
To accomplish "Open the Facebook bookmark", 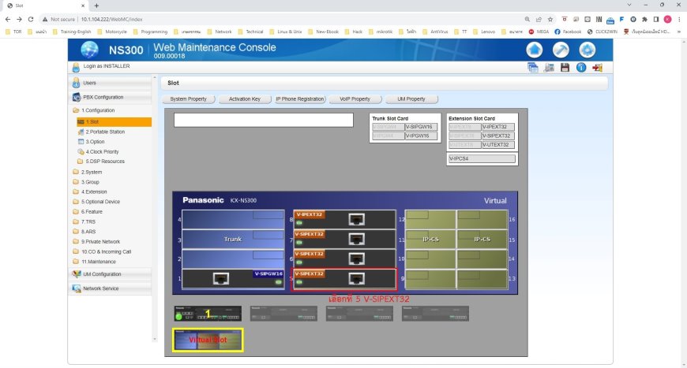I will [568, 32].
